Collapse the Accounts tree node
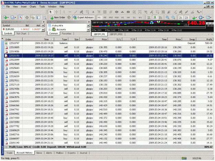Viewport: 215px width, 161px height. [50, 29]
